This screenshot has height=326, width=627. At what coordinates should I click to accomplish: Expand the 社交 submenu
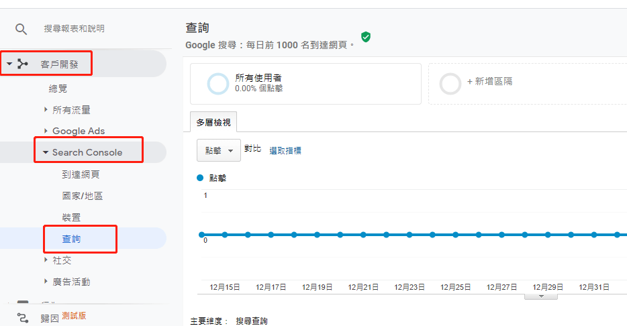point(46,260)
